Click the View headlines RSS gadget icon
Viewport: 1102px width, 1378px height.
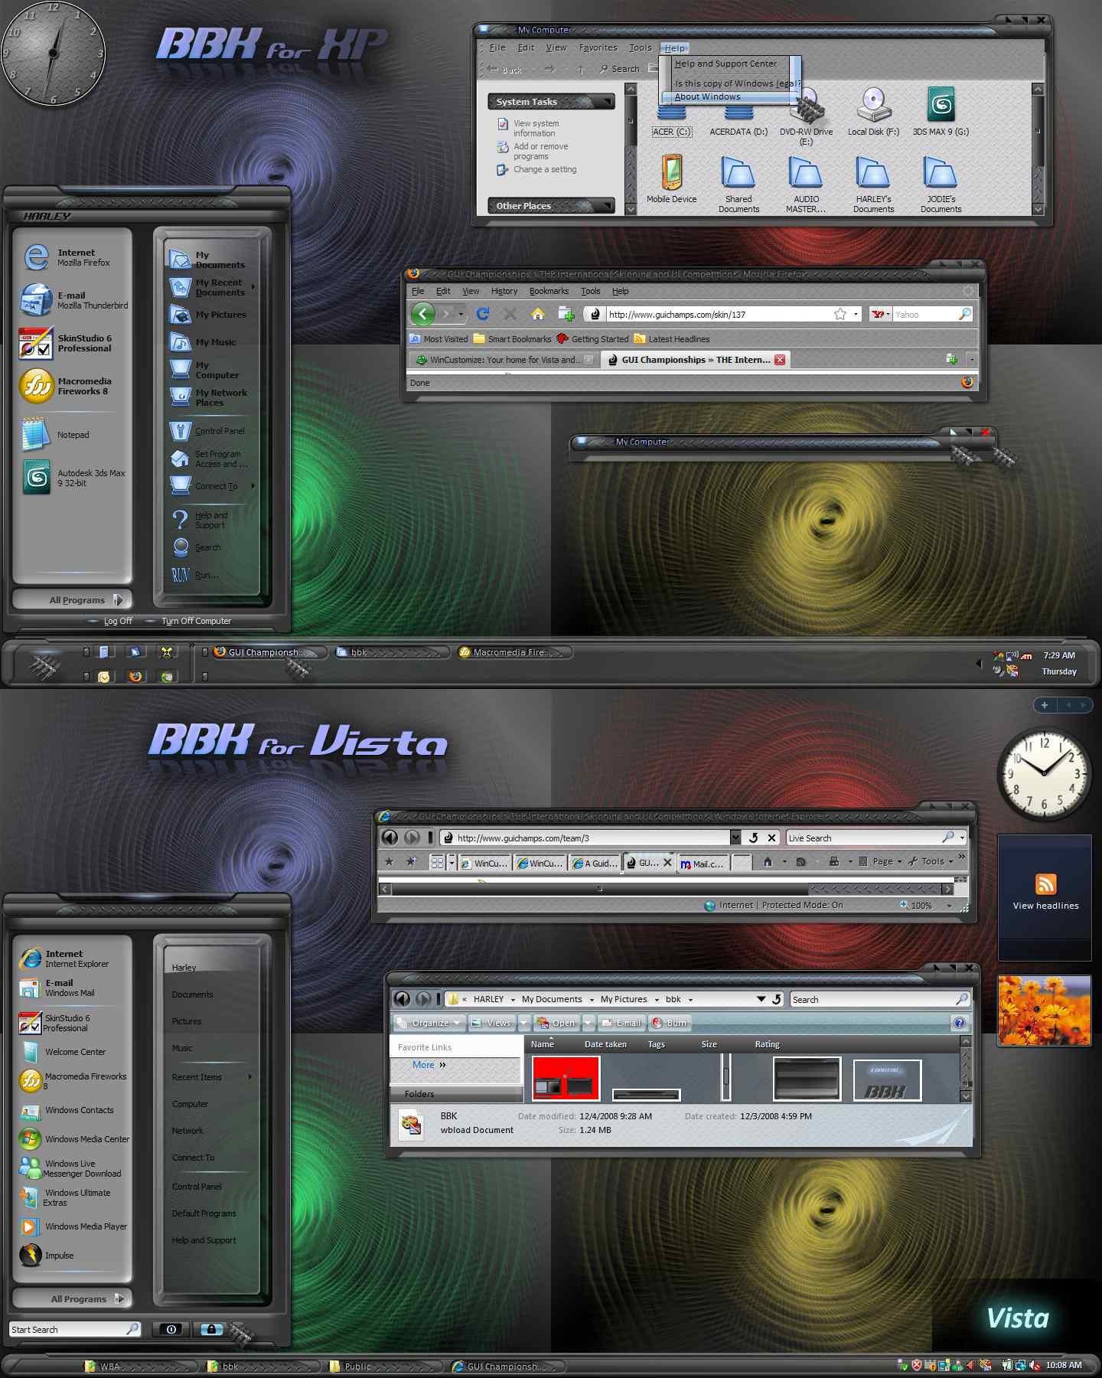[1046, 883]
